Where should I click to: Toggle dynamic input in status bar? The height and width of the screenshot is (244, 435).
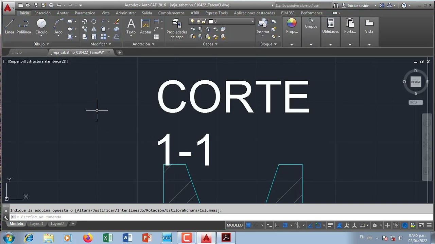coord(269,225)
